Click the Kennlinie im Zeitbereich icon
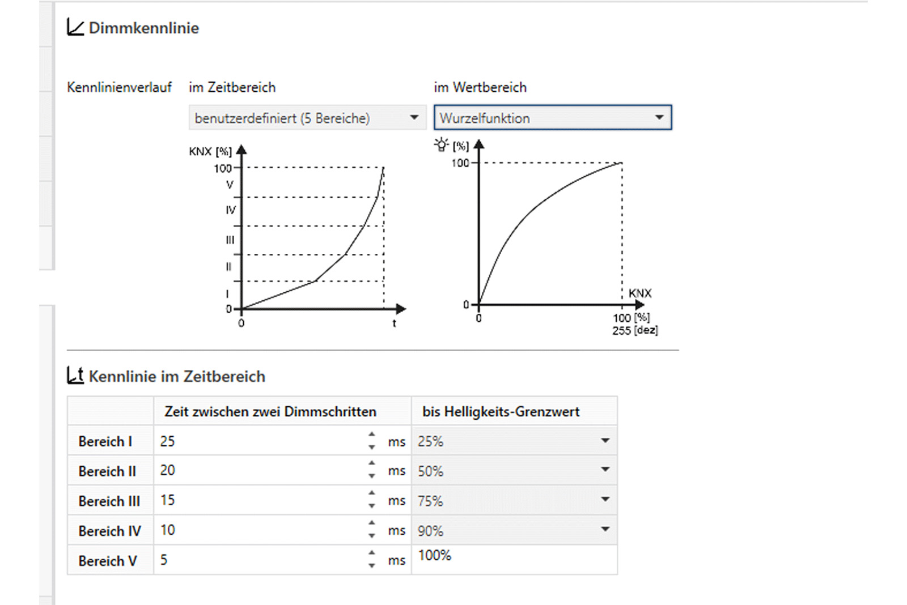The height and width of the screenshot is (605, 907). 75,376
